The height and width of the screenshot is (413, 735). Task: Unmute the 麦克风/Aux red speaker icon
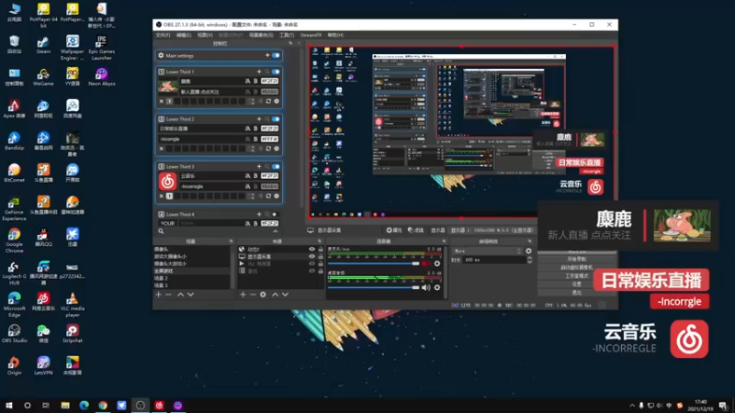(x=425, y=263)
